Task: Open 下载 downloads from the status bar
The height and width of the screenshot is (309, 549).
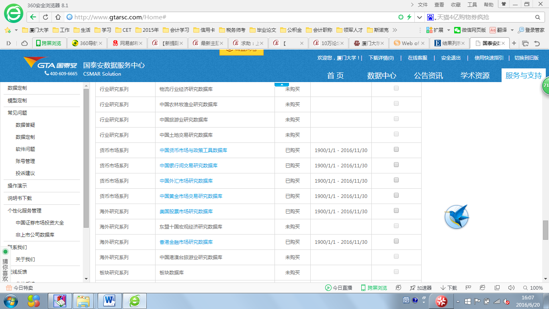Action: (x=449, y=288)
